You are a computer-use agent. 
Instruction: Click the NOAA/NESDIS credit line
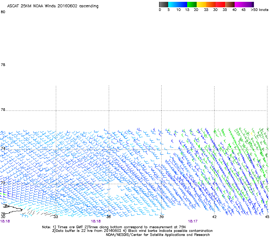click(158, 235)
